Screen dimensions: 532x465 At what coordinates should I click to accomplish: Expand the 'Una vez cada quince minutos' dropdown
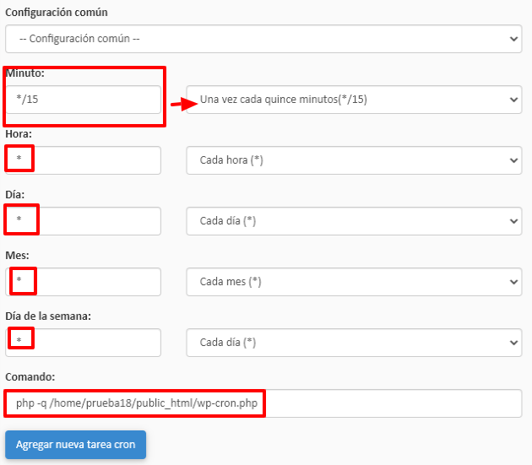pyautogui.click(x=354, y=100)
